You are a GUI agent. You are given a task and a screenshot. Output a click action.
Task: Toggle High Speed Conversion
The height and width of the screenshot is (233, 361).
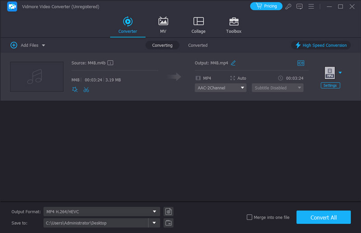point(321,45)
